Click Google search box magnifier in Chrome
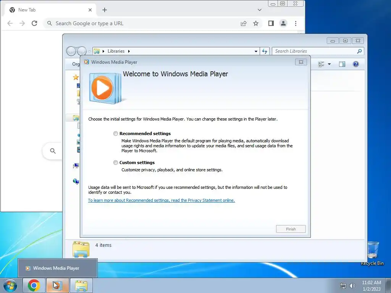This screenshot has height=293, width=391. (53, 151)
